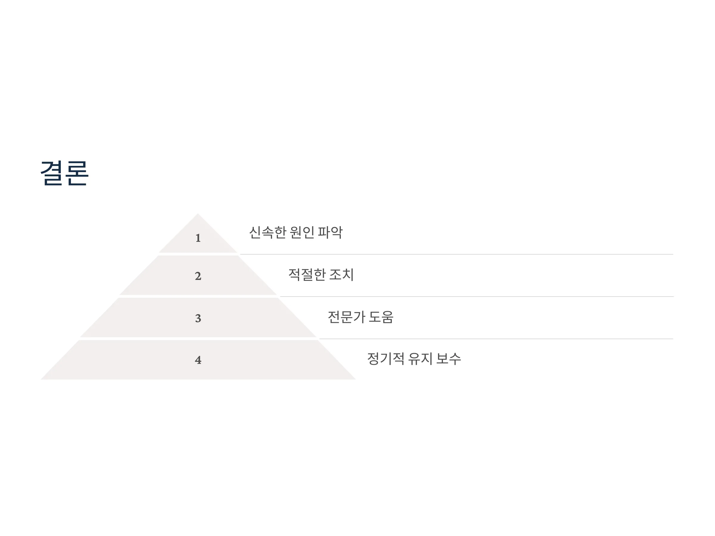Select the 신속한 원인 파악 label
This screenshot has height=536, width=715.
[296, 232]
